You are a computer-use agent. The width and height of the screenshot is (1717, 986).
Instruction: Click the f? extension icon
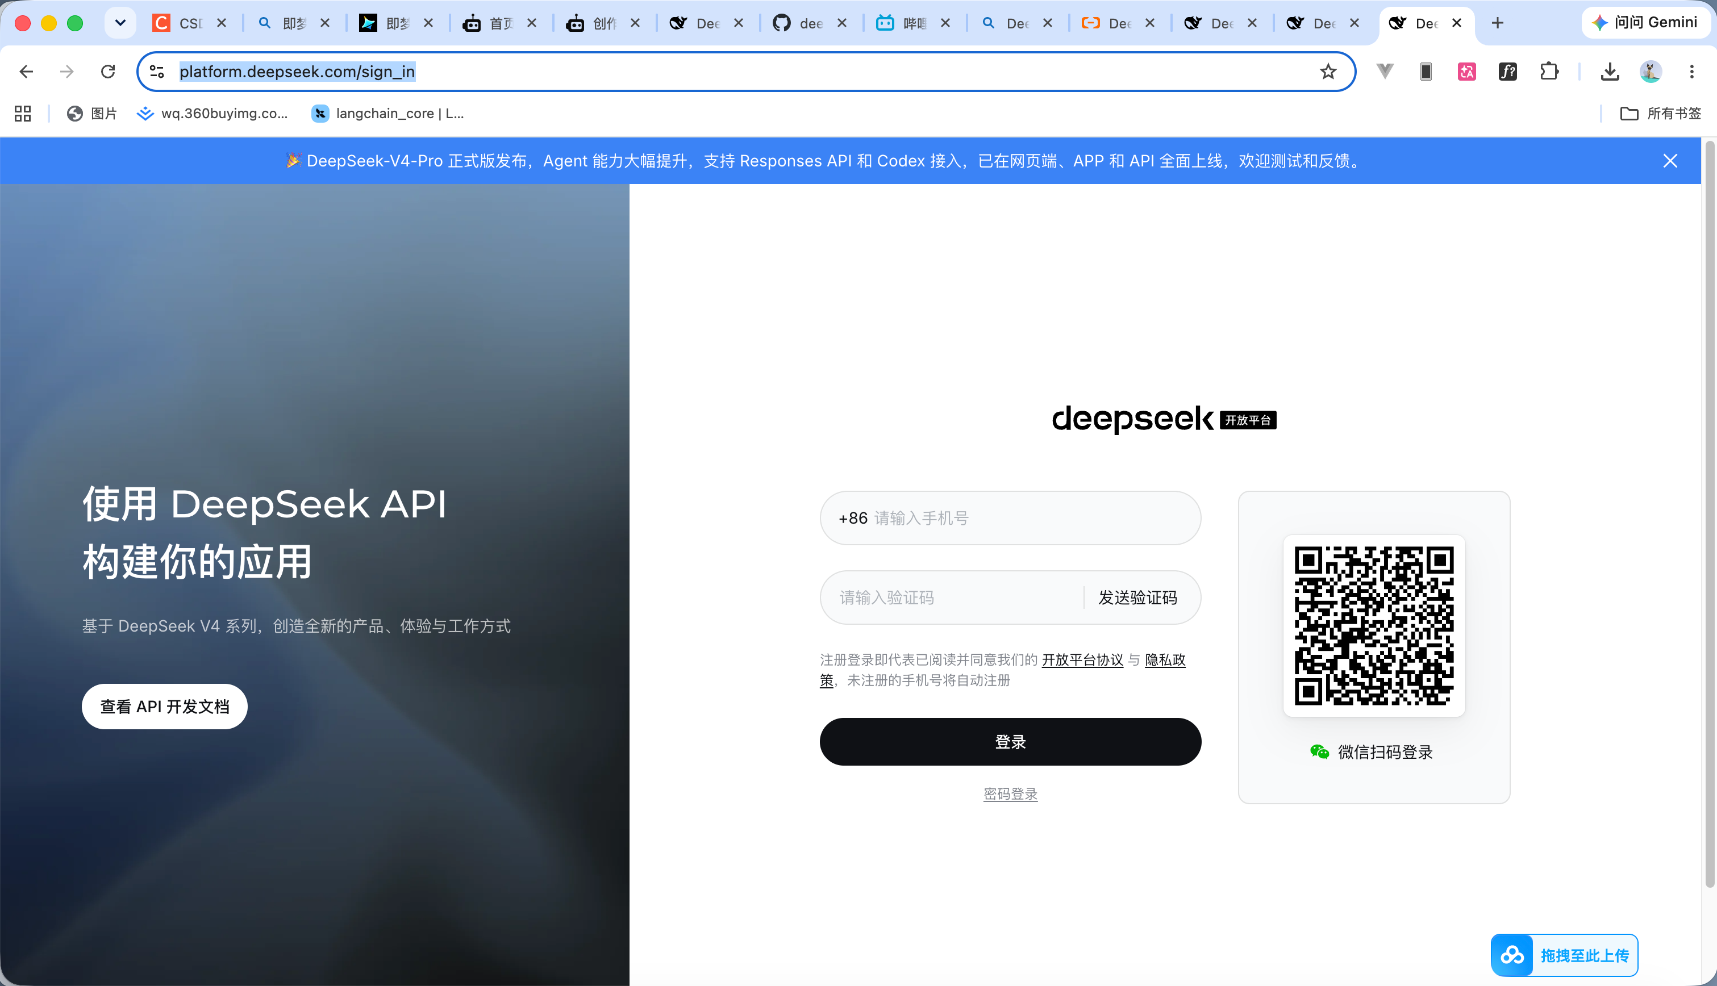(x=1508, y=72)
